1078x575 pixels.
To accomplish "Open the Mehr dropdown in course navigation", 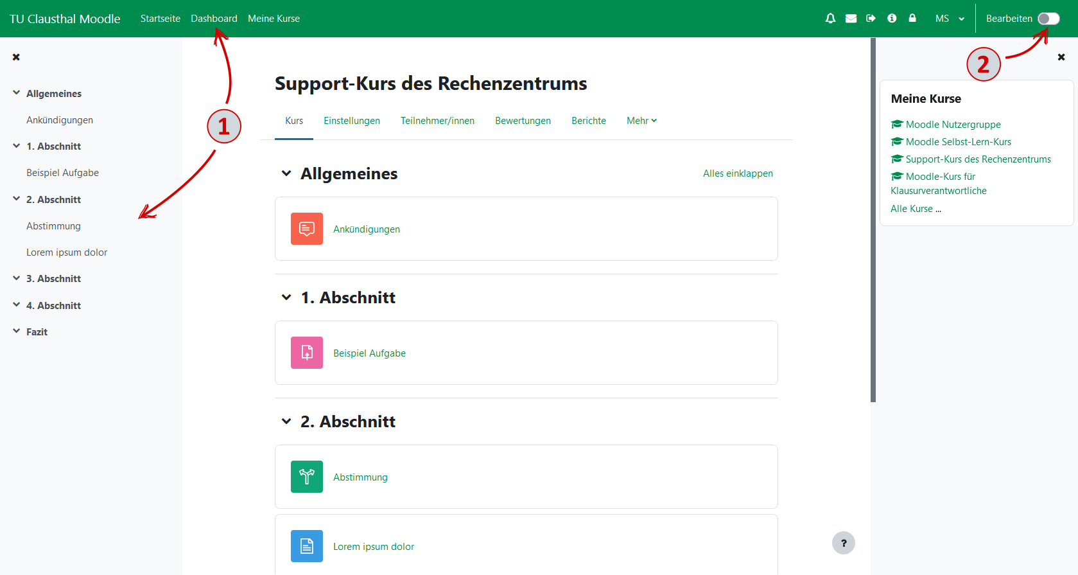I will tap(641, 121).
